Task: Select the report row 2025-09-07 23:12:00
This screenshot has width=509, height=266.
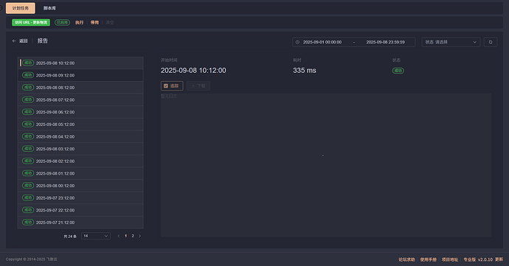Action: pos(80,198)
